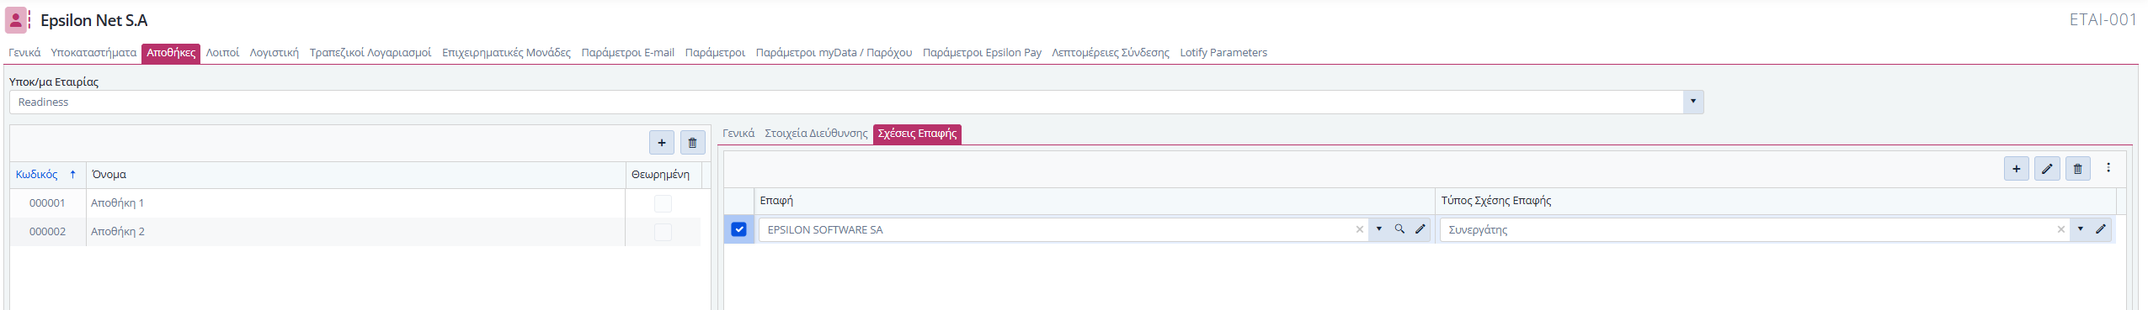2148x310 pixels.
Task: Open the Τύπος Σχέσης Επαφής dropdown arrow
Action: [x=2080, y=229]
